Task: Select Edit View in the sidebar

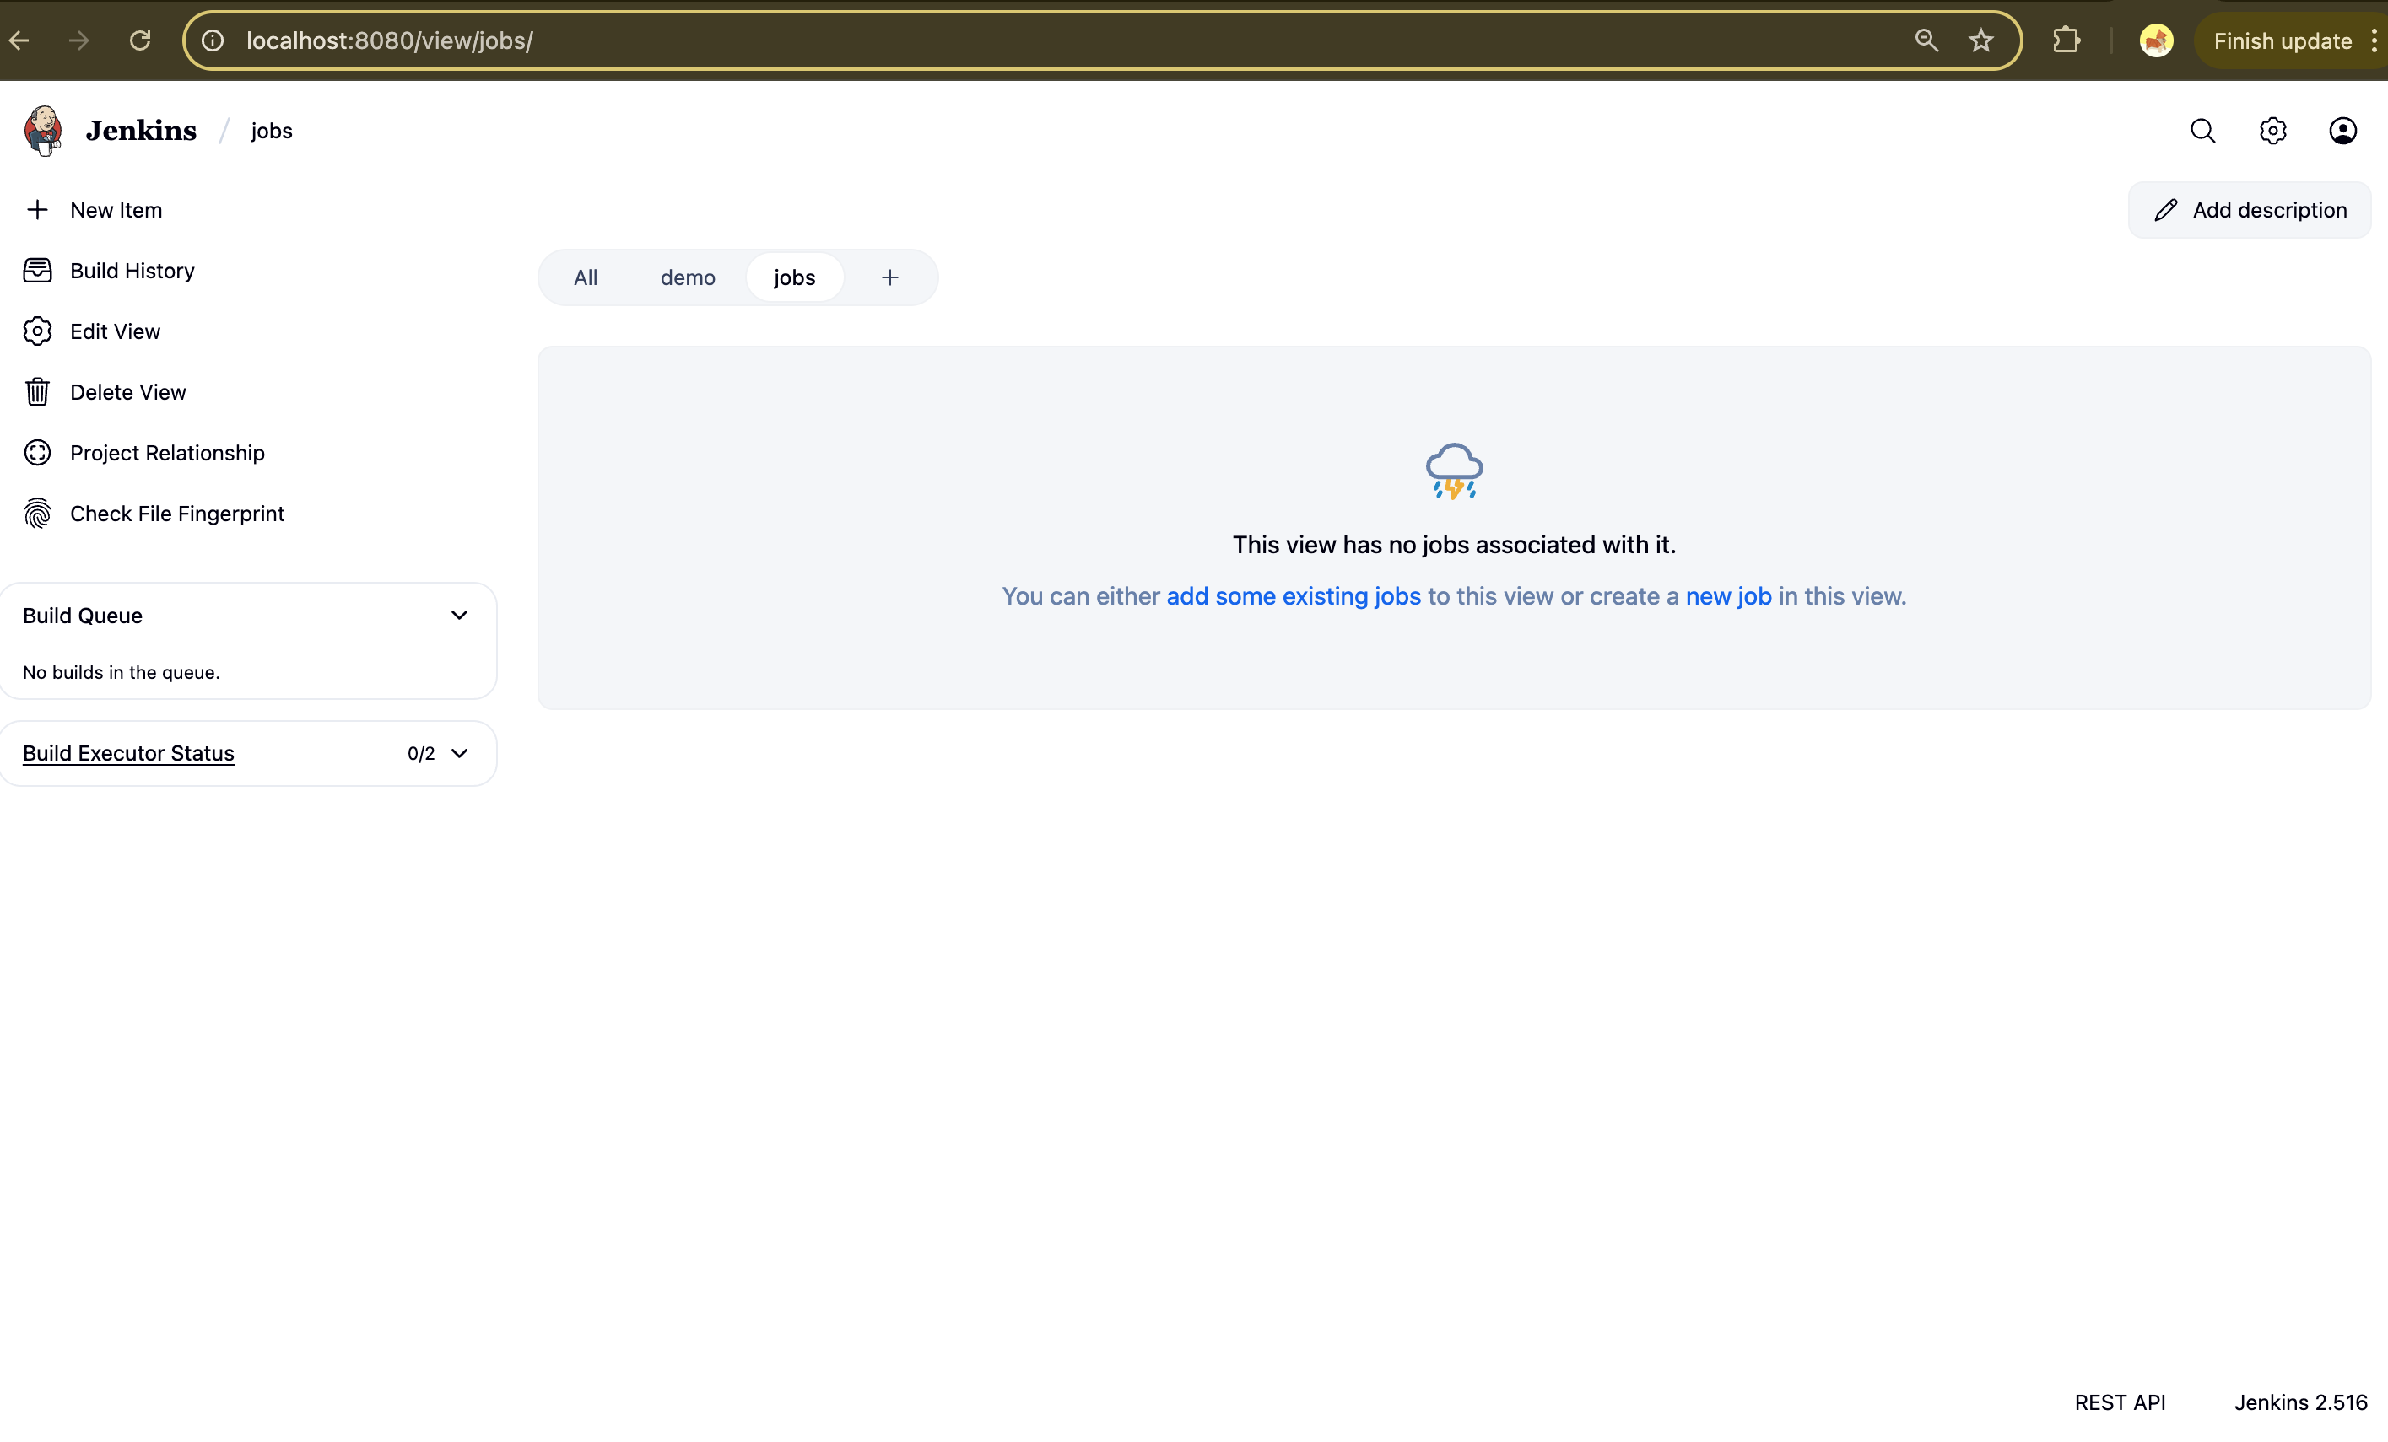Action: click(x=115, y=331)
